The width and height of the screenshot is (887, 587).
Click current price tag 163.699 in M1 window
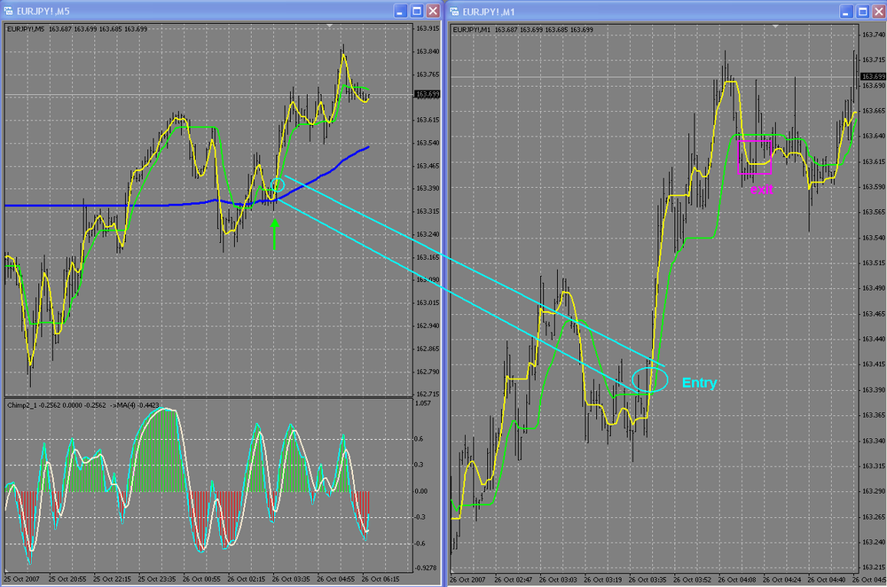click(874, 76)
